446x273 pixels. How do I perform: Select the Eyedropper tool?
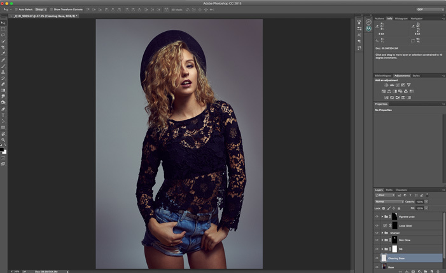3,53
